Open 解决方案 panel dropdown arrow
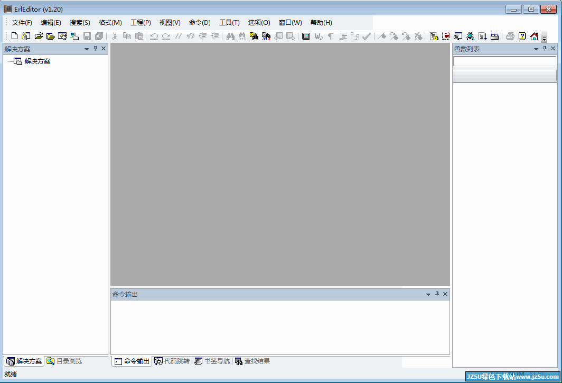This screenshot has width=562, height=383. coord(87,49)
